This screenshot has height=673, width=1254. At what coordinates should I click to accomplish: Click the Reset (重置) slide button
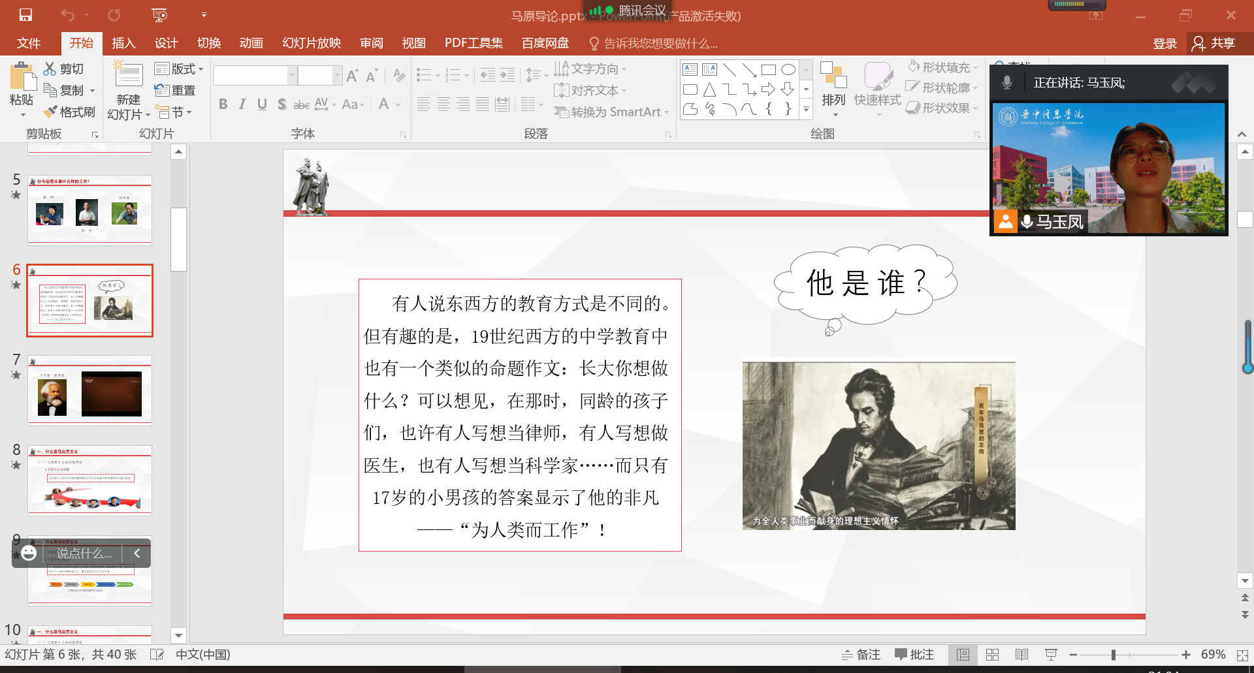(175, 90)
